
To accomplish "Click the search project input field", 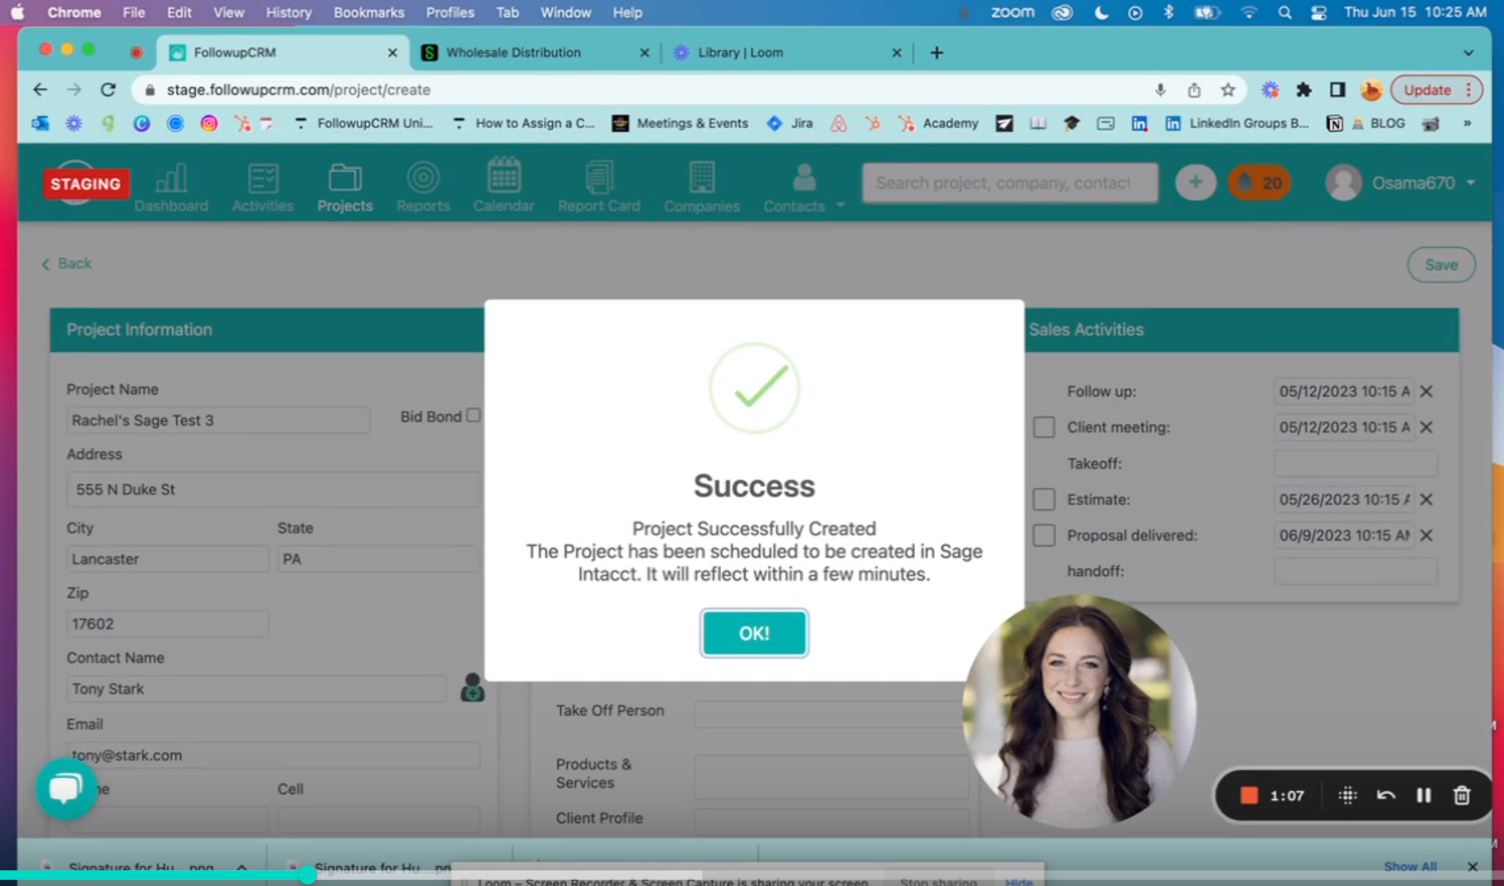I will click(1008, 182).
